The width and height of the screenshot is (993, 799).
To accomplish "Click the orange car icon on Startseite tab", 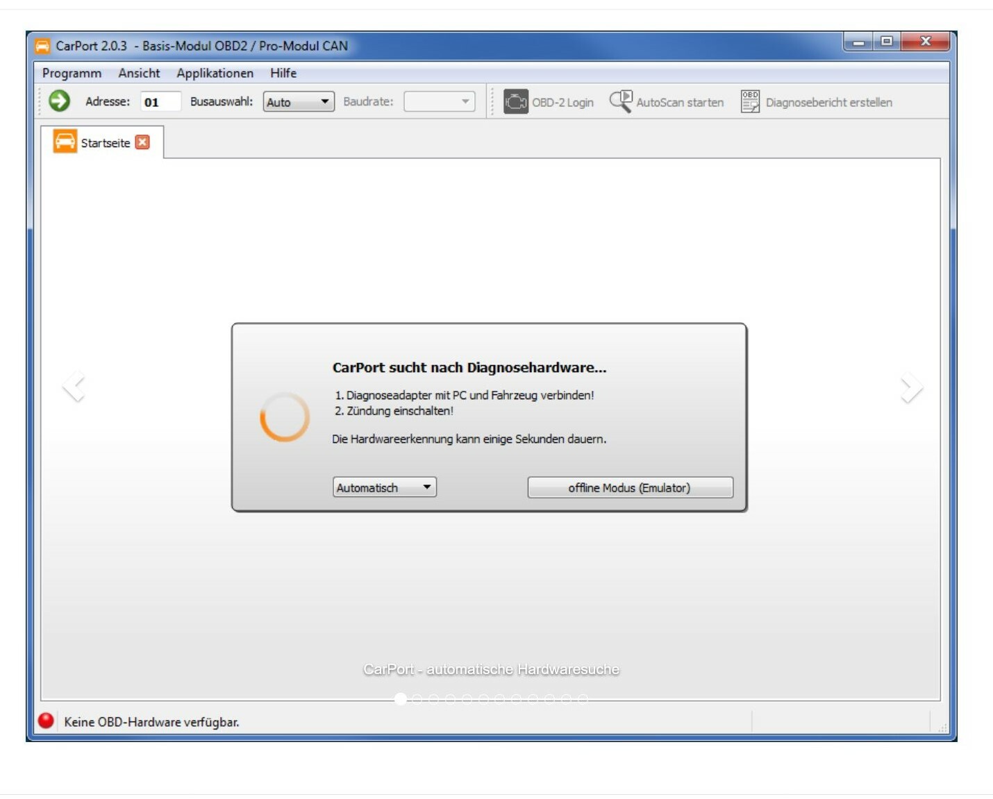I will [65, 142].
